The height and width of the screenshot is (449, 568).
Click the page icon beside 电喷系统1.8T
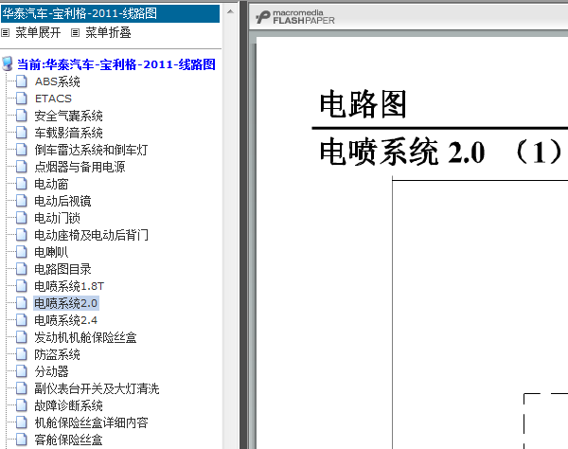22,286
